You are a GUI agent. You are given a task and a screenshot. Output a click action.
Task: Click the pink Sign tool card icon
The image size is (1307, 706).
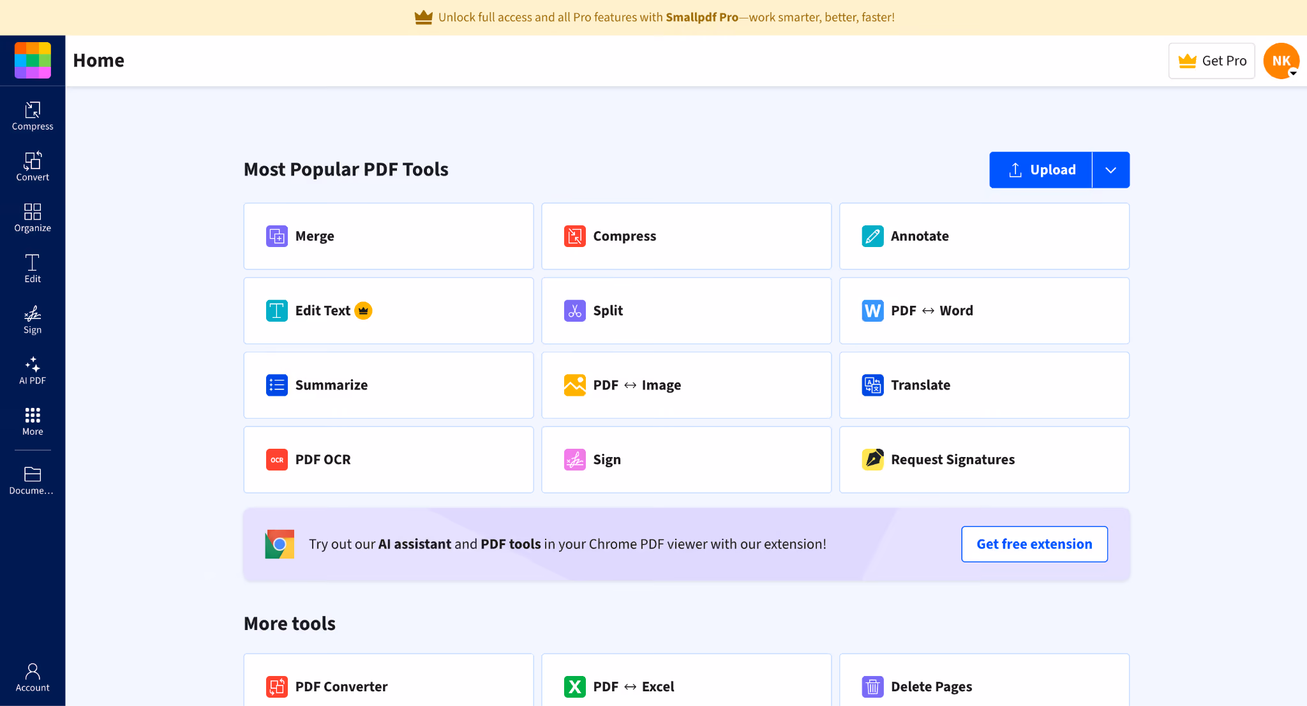pyautogui.click(x=575, y=460)
